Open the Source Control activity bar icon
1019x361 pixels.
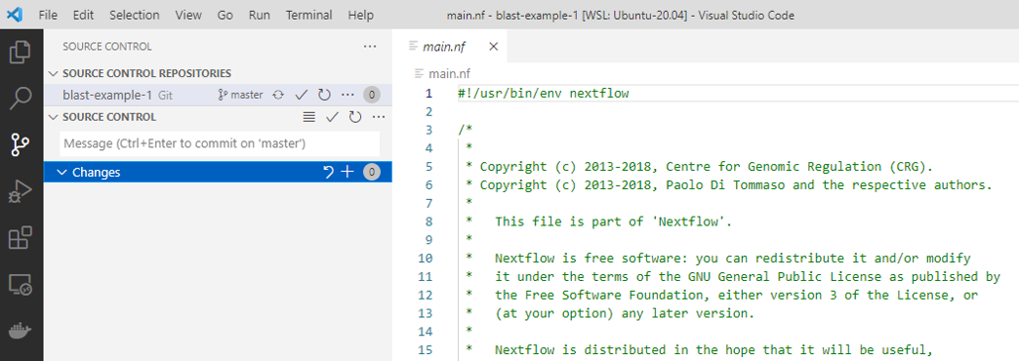[x=20, y=145]
